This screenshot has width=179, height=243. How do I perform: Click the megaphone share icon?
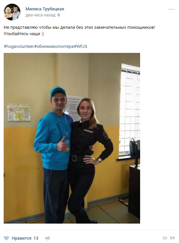pos(47,238)
